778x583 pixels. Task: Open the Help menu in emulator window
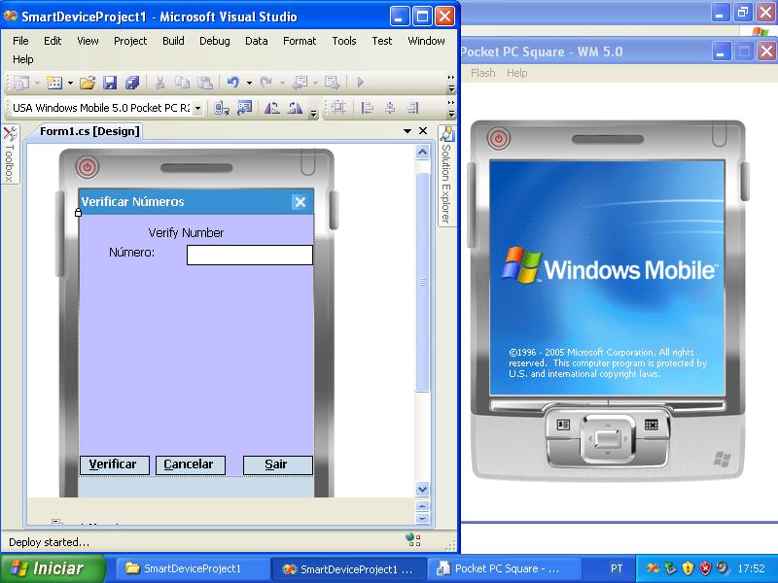pos(516,73)
